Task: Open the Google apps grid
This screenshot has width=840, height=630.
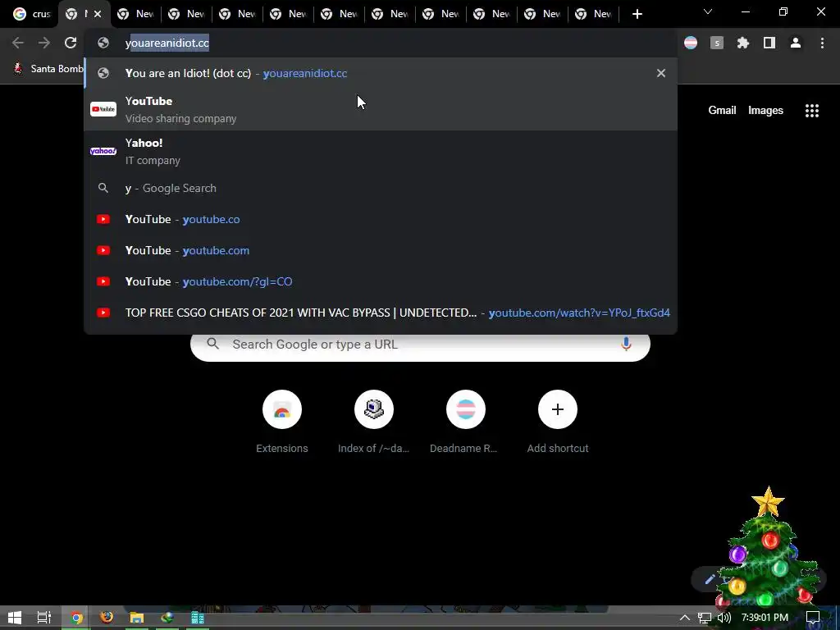Action: click(x=812, y=111)
